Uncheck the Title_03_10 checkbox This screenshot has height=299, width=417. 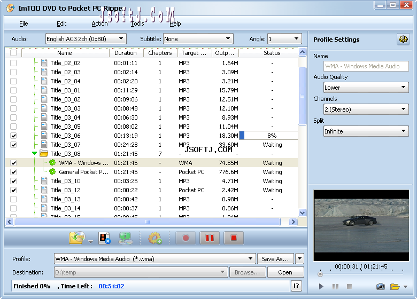click(x=13, y=181)
